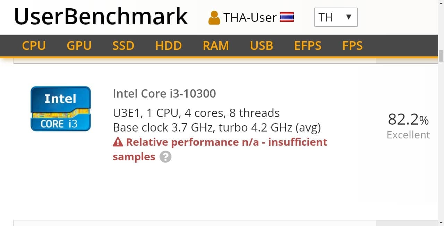The image size is (444, 226).
Task: Switch to the CPU tab
Action: [34, 45]
